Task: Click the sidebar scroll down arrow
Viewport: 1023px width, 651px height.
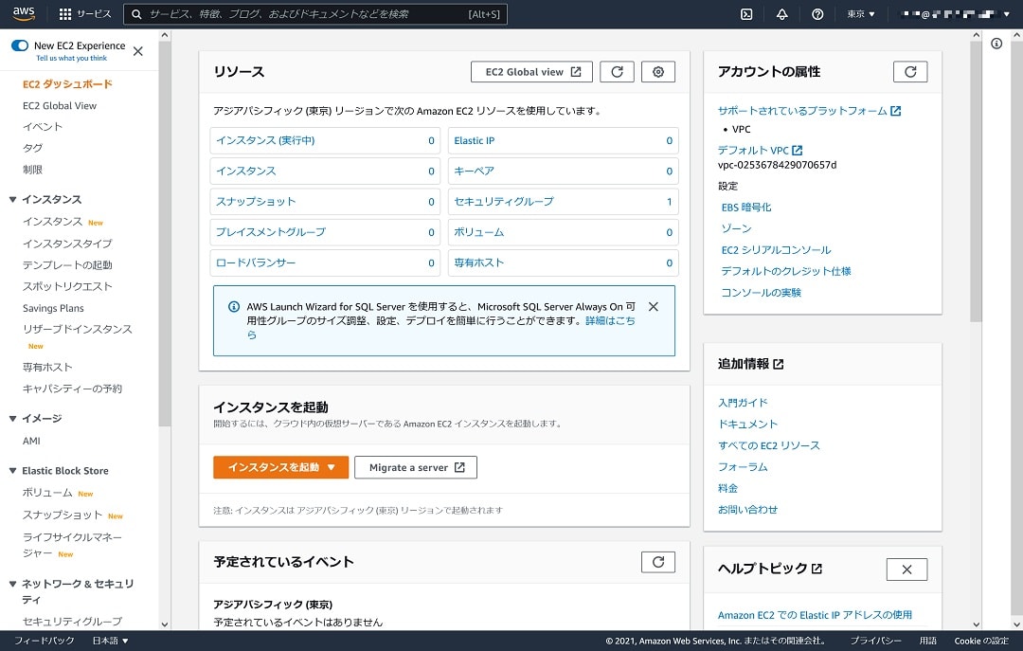Action: click(x=165, y=624)
